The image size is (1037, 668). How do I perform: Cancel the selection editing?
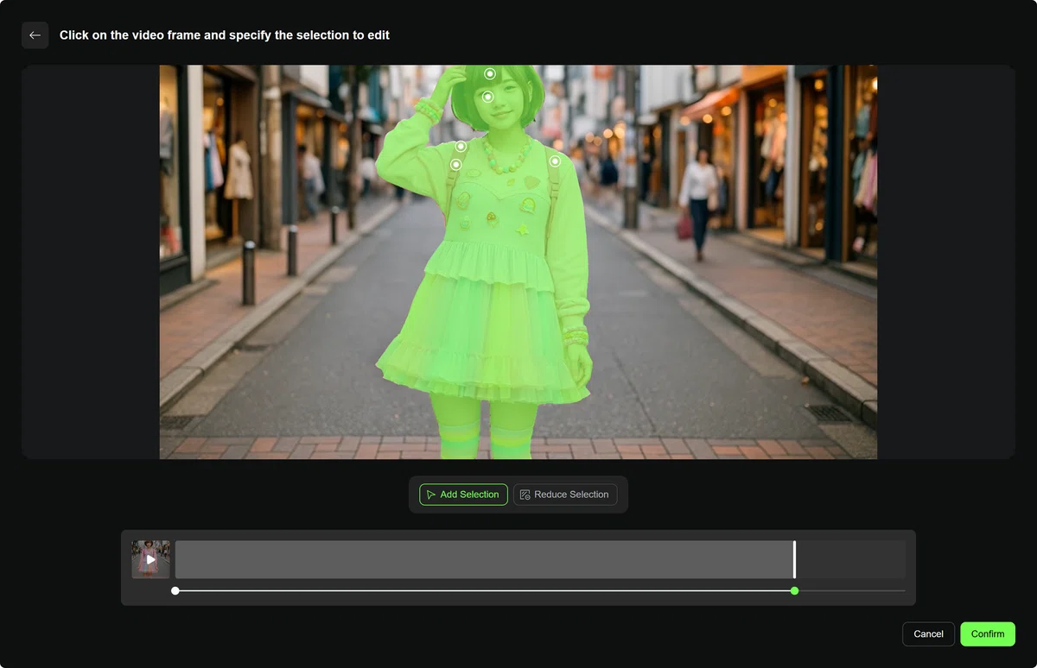click(x=928, y=634)
